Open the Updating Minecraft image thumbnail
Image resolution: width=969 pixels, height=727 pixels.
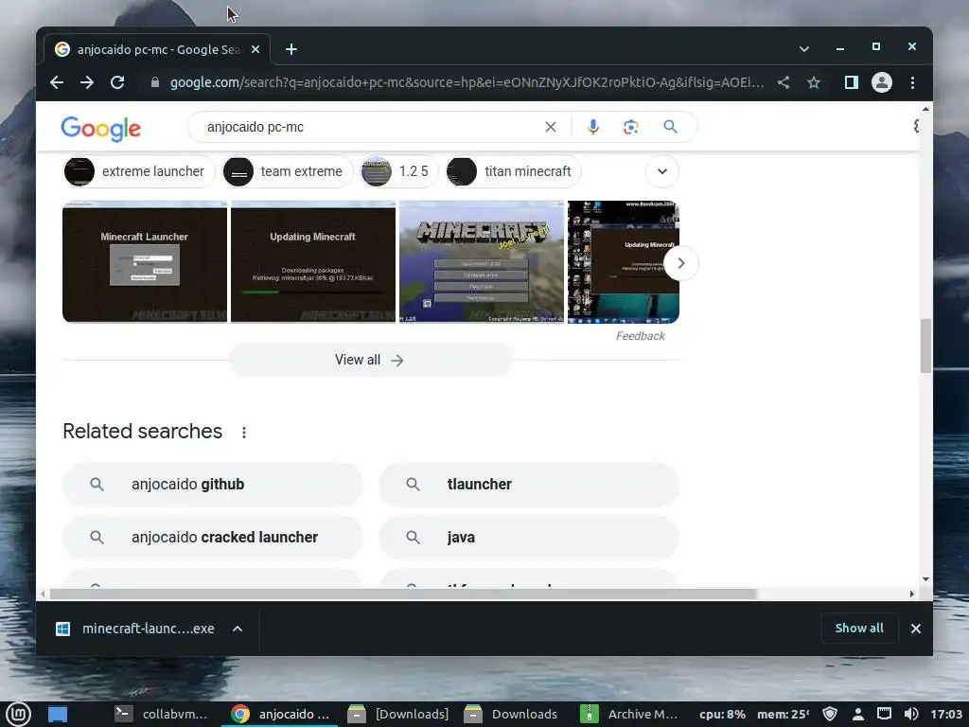pyautogui.click(x=312, y=261)
